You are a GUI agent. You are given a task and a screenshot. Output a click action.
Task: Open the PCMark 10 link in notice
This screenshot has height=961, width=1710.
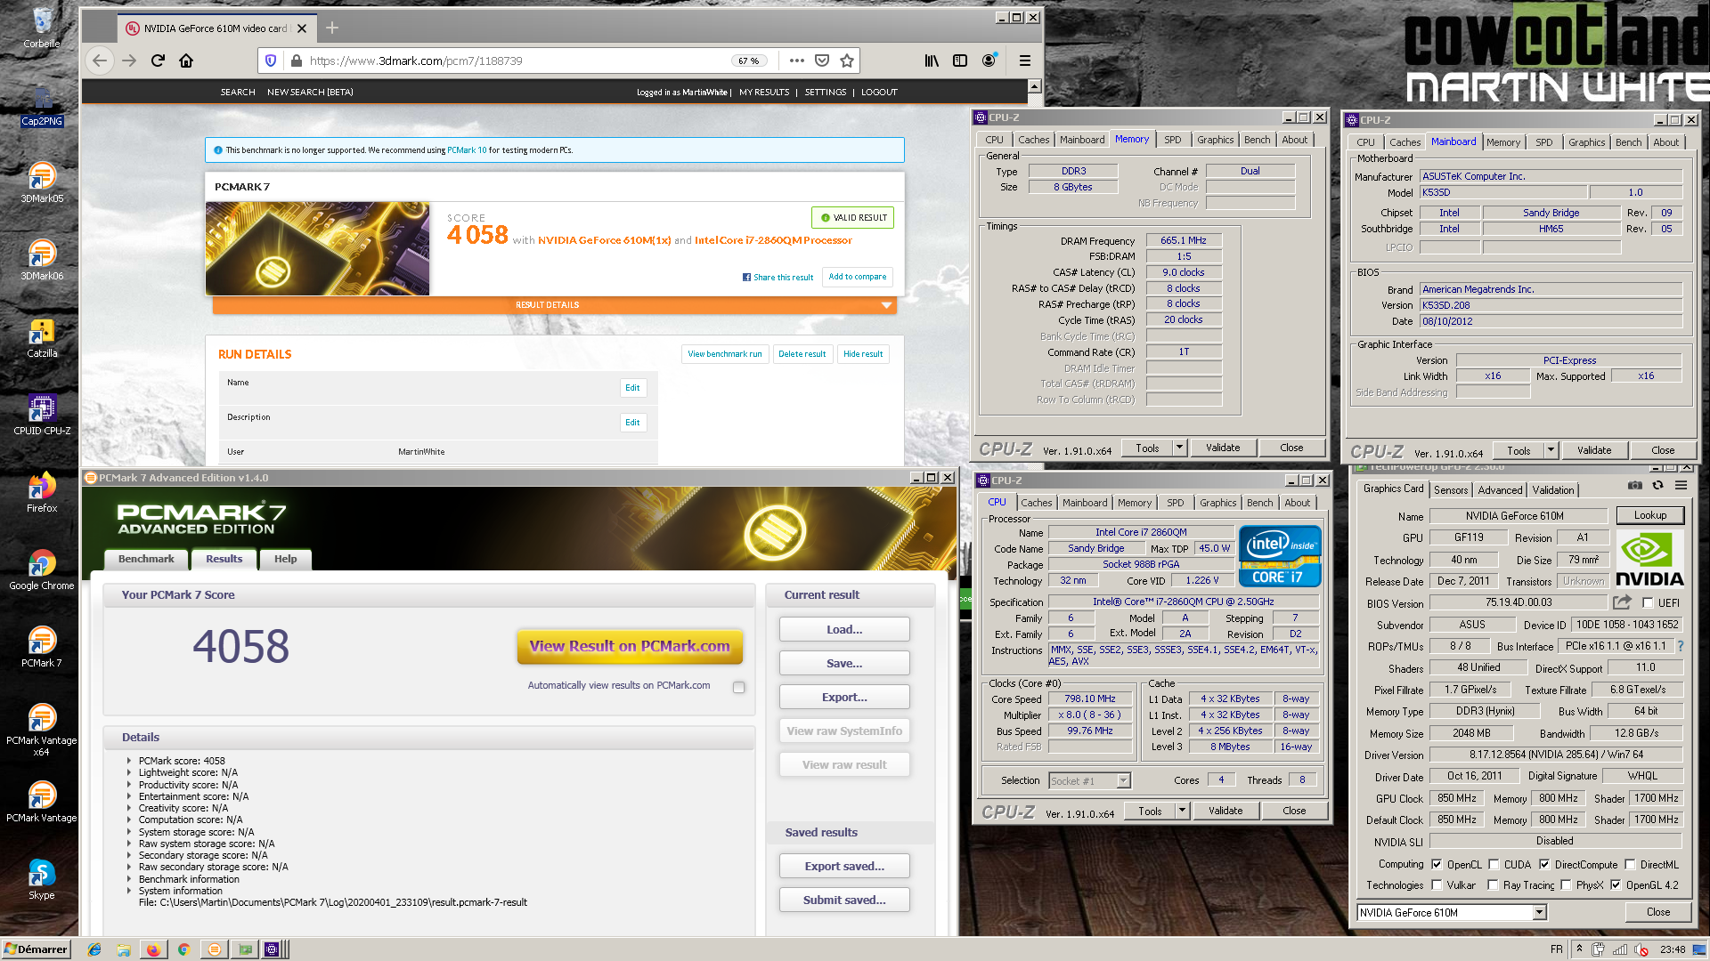467,150
